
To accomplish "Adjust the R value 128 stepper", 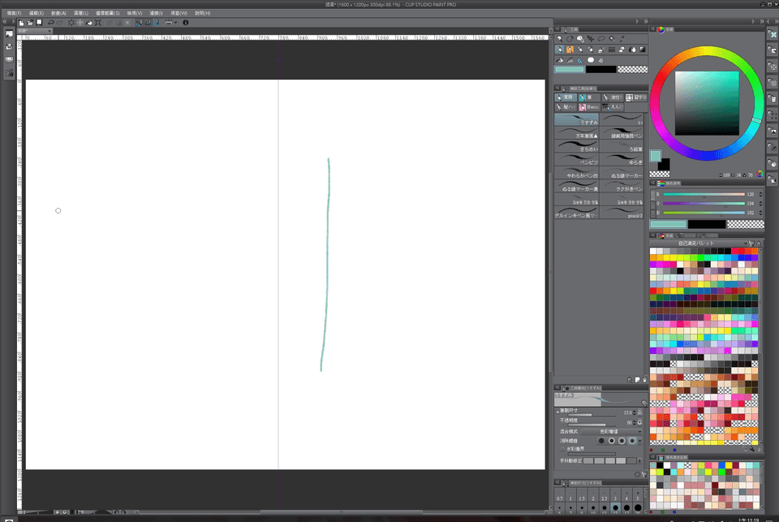I will tap(760, 194).
